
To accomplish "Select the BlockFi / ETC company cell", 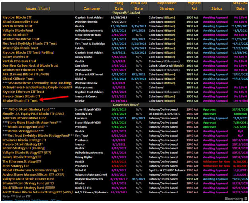I will pos(83,188).
